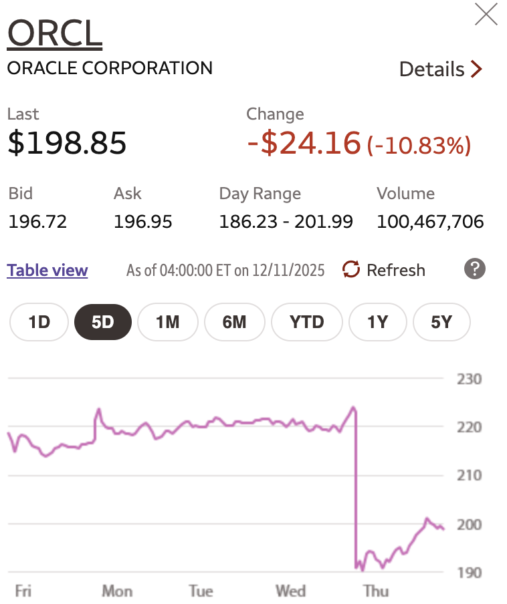Click the Refresh text label
The image size is (507, 604).
(x=396, y=270)
